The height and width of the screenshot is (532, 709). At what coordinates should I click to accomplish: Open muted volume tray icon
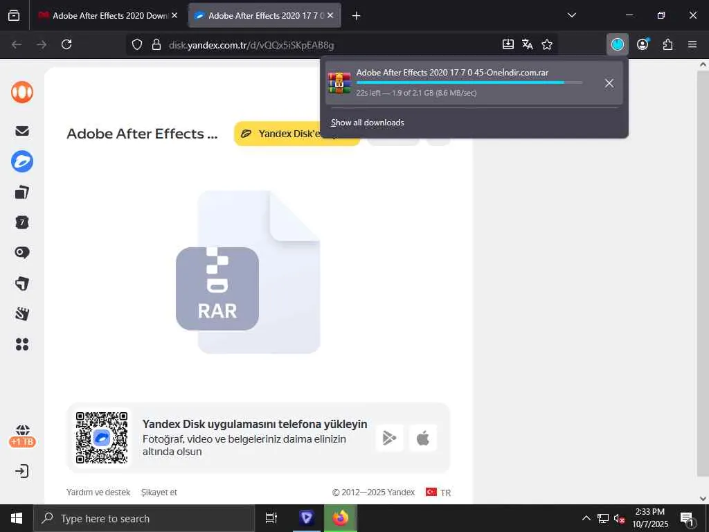click(619, 518)
